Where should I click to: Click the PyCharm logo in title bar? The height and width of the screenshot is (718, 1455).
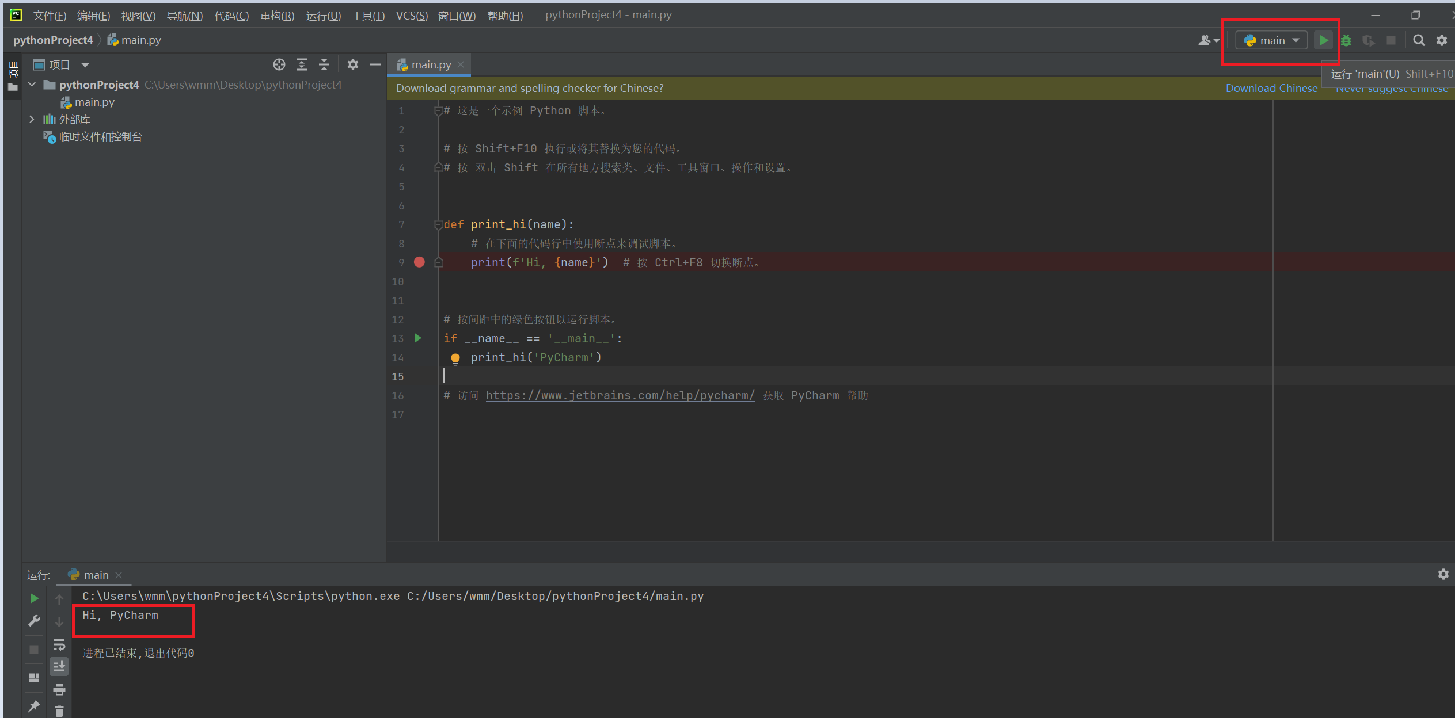tap(16, 15)
